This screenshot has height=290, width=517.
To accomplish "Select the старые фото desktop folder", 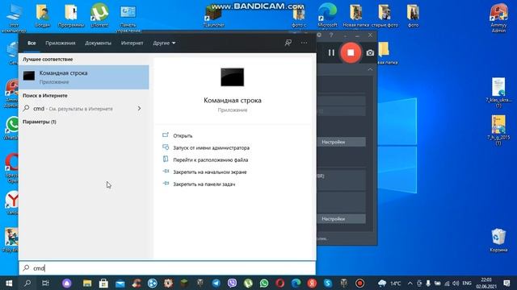I will pos(385,15).
